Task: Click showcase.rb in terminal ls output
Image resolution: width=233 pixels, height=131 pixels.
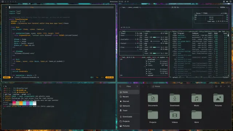Action: (23, 92)
